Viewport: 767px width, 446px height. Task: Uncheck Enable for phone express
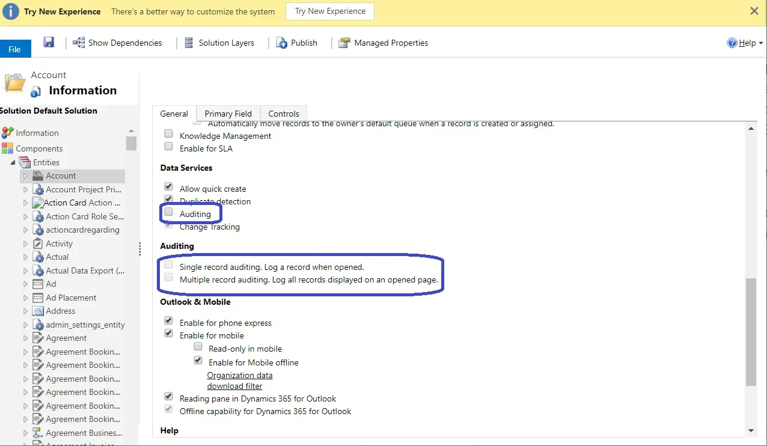[168, 322]
